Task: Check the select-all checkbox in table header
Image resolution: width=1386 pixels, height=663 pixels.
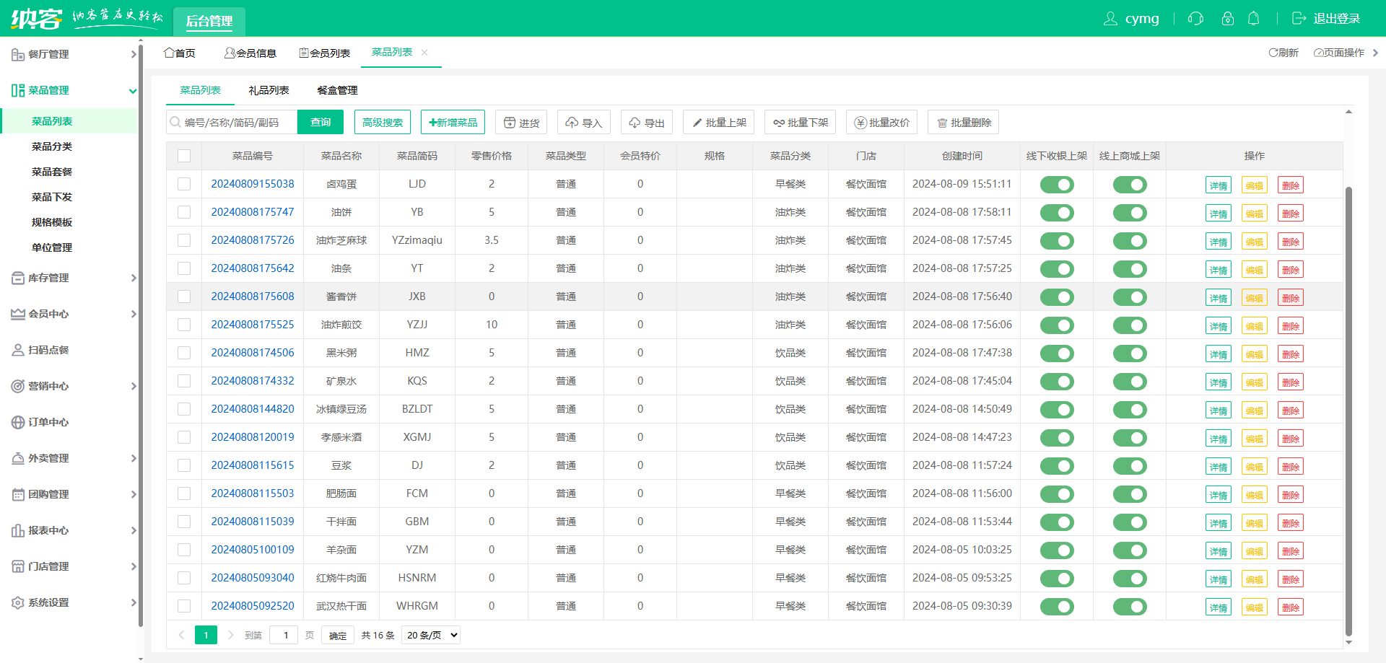Action: [184, 156]
